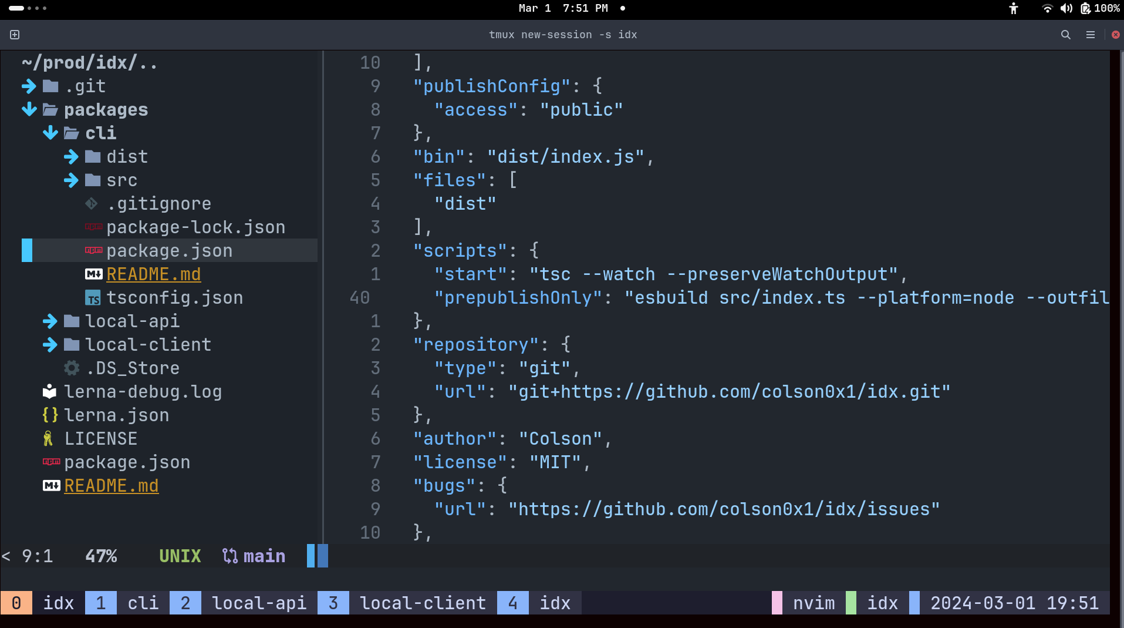
Task: Click the folder icon beside src
Action: point(93,180)
